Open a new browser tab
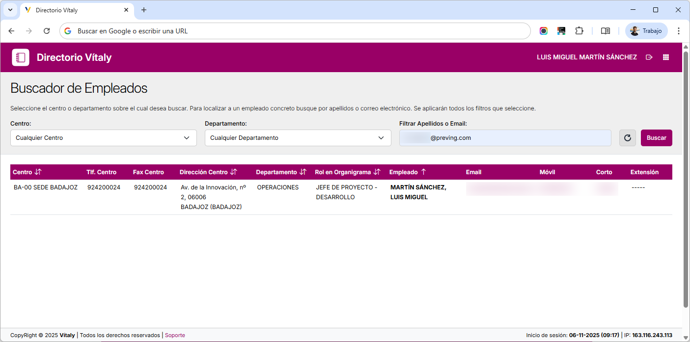Image resolution: width=690 pixels, height=342 pixels. point(144,10)
